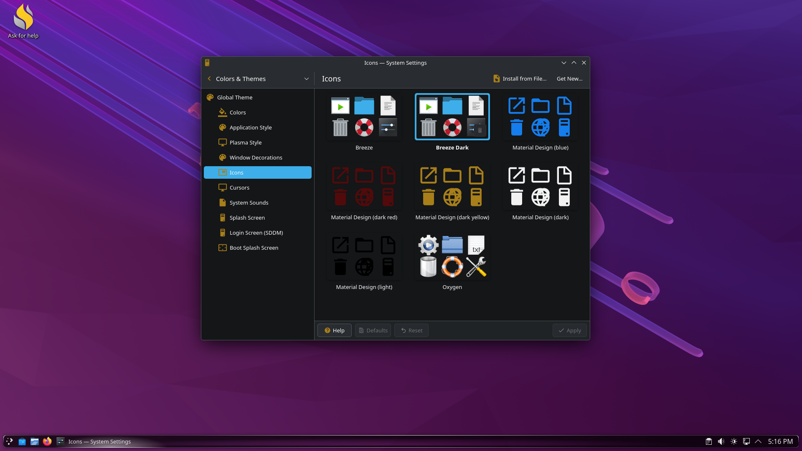Open Window Decorations settings
802x451 pixels.
[x=257, y=157]
